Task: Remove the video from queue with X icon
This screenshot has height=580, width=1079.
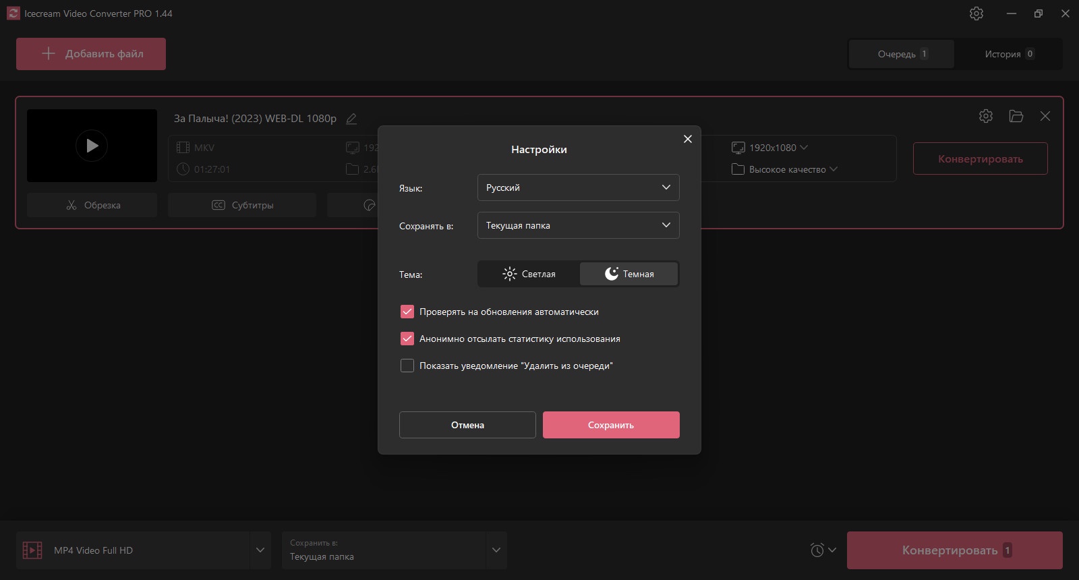Action: (1045, 116)
